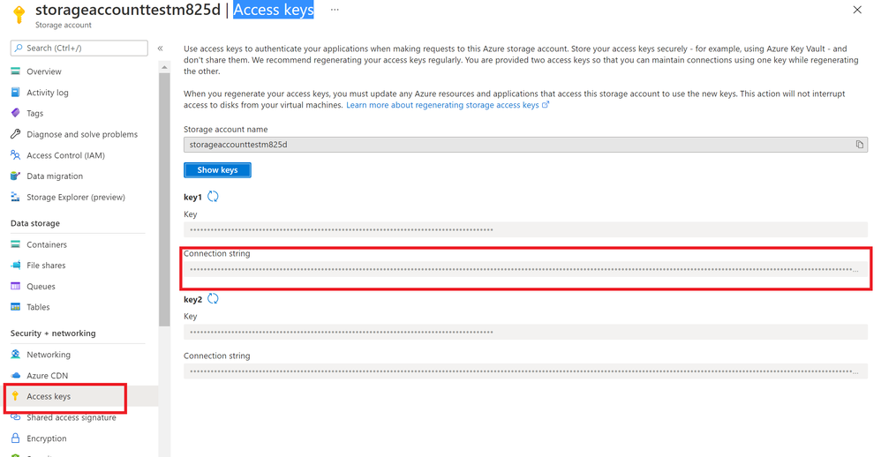The image size is (881, 457).
Task: Go to Access Control (IAM)
Action: (x=65, y=155)
